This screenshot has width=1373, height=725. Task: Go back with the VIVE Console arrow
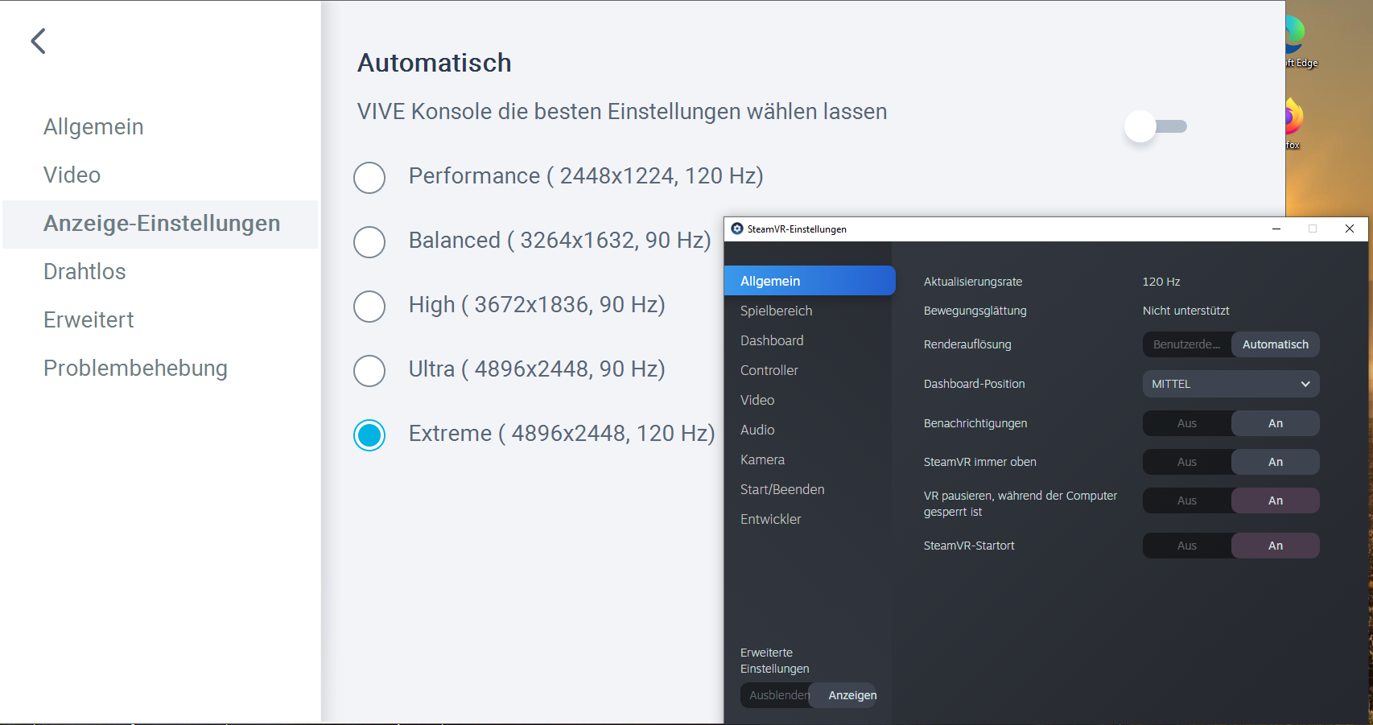pyautogui.click(x=38, y=41)
